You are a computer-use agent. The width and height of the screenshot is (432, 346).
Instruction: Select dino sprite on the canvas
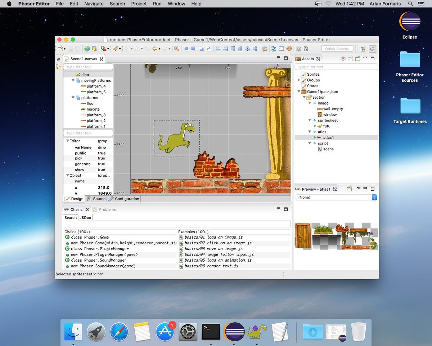point(177,138)
